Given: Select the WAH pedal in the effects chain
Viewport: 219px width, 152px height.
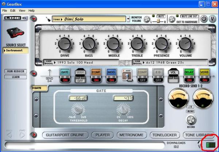Looking at the screenshot, I should coord(80,73).
